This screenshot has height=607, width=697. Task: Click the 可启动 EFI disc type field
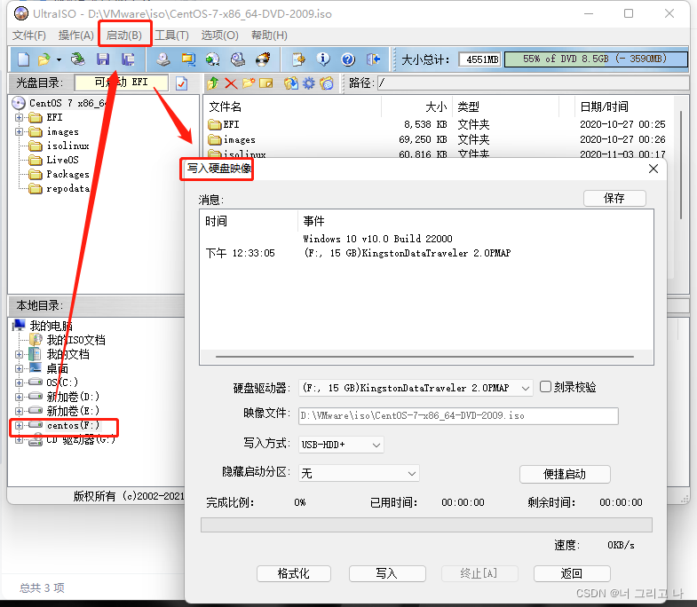(x=122, y=83)
